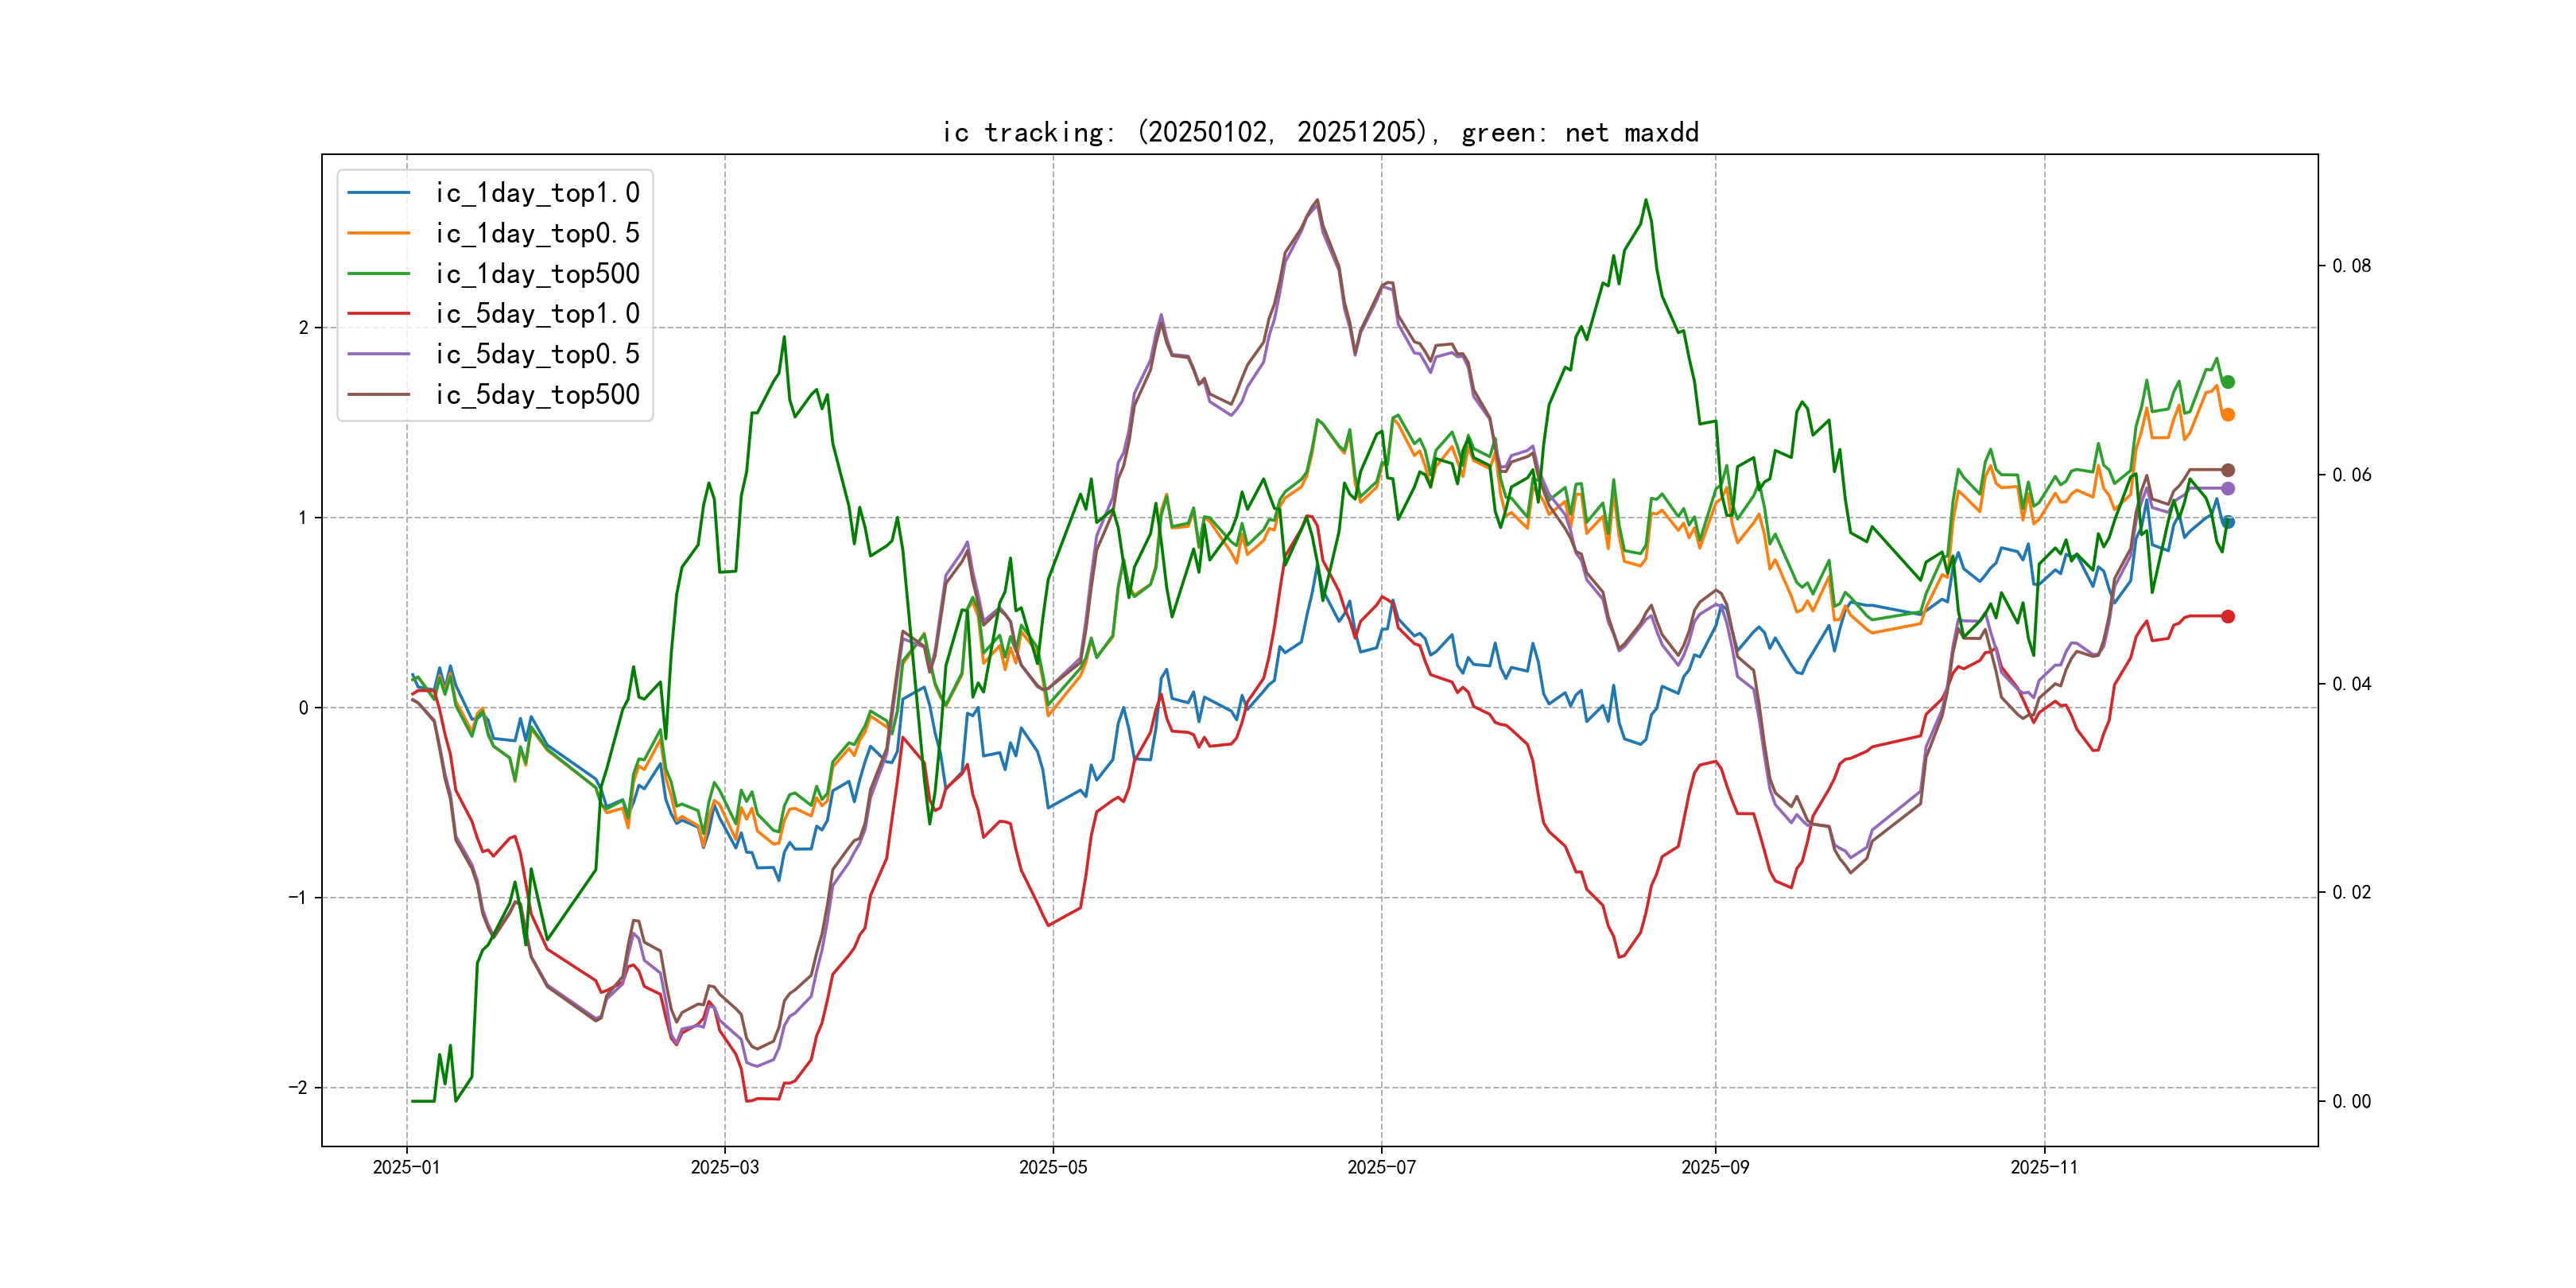Click the −2 left-axis tick label
The height and width of the screenshot is (1288, 2576).
click(x=298, y=1088)
